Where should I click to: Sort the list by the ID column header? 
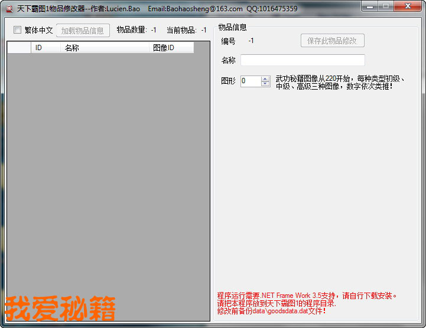coord(45,48)
